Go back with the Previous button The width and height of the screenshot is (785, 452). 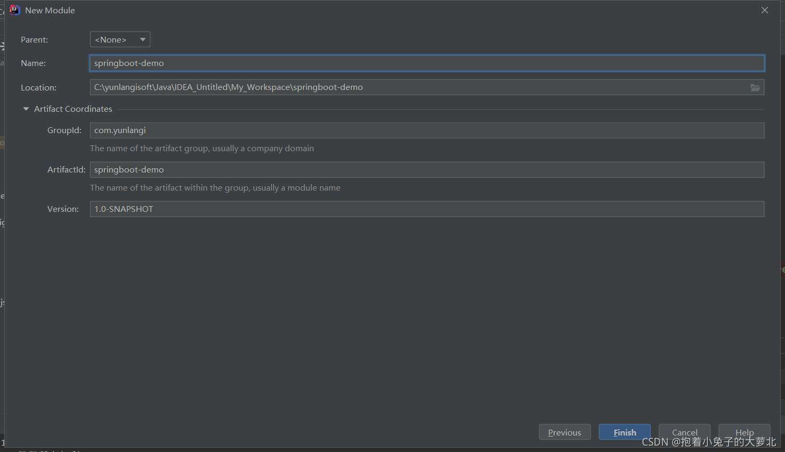click(565, 432)
